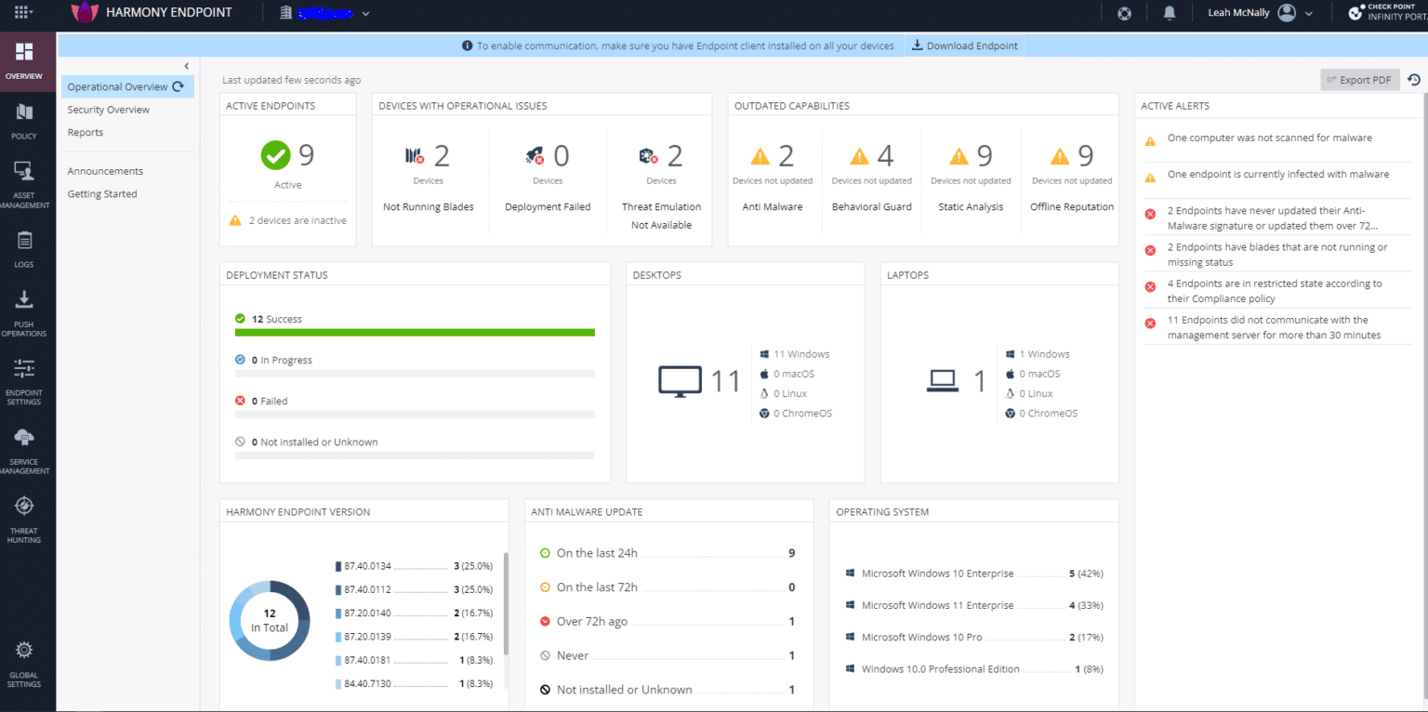Click the Download Endpoint link
Viewport: 1428px width, 712px height.
[963, 45]
